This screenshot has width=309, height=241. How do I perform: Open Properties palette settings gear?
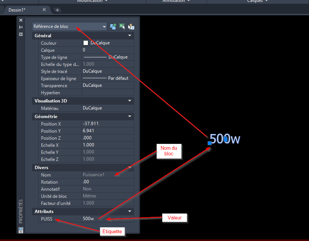21,34
